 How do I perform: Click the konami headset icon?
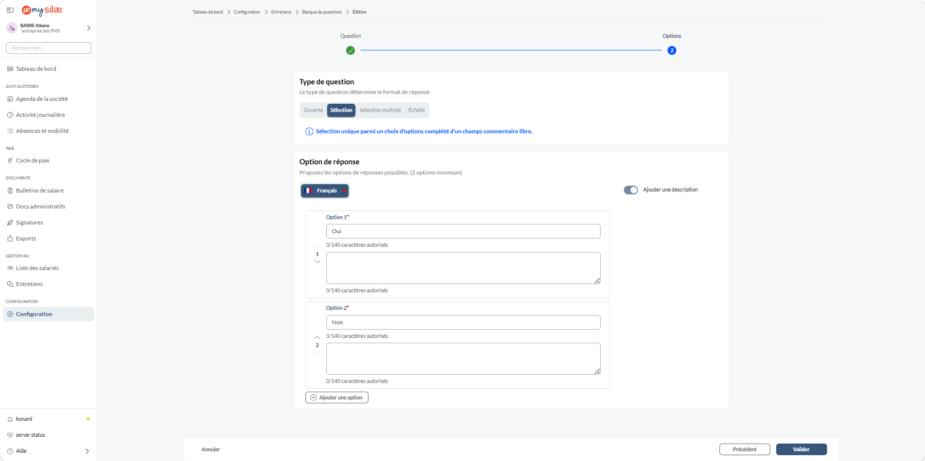click(x=10, y=419)
